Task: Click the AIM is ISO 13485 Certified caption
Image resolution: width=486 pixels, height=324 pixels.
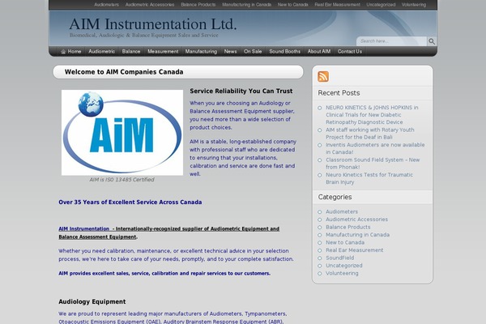Action: [x=122, y=180]
